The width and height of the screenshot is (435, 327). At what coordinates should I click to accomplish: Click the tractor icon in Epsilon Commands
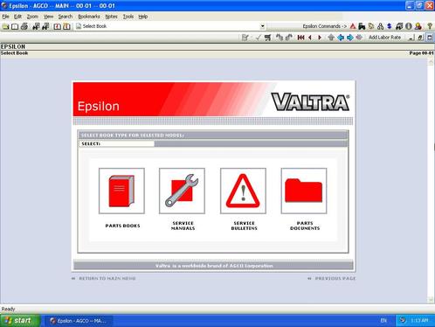362,26
